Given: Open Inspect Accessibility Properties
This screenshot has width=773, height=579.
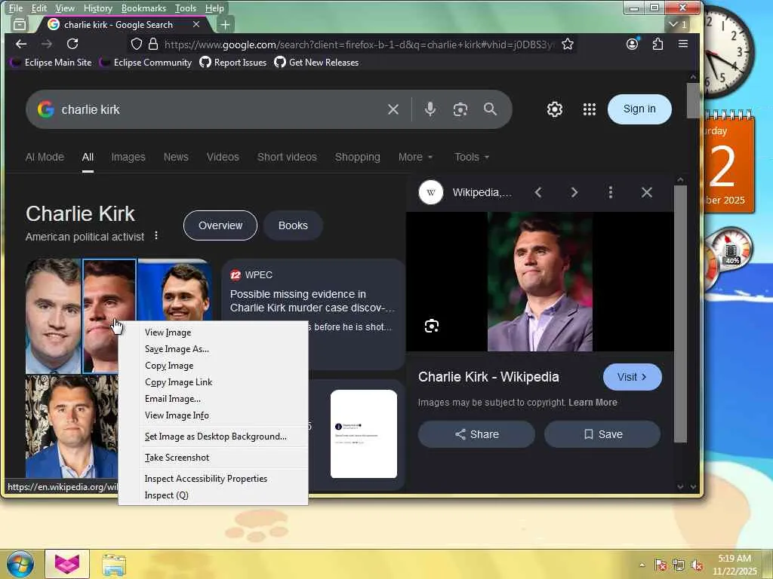Looking at the screenshot, I should tap(214, 479).
